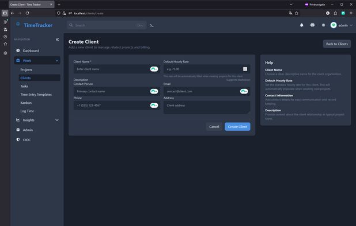Click the password manager icon in Email field
The width and height of the screenshot is (356, 226).
(x=244, y=91)
